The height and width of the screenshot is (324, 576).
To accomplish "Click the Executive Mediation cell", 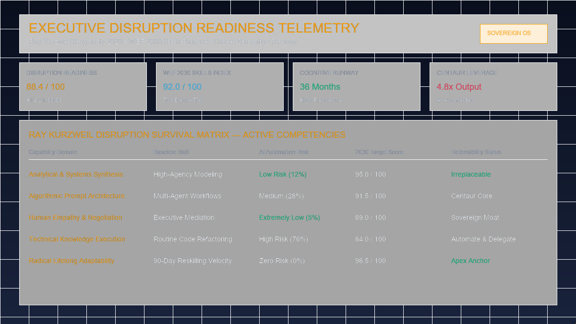I will [184, 217].
